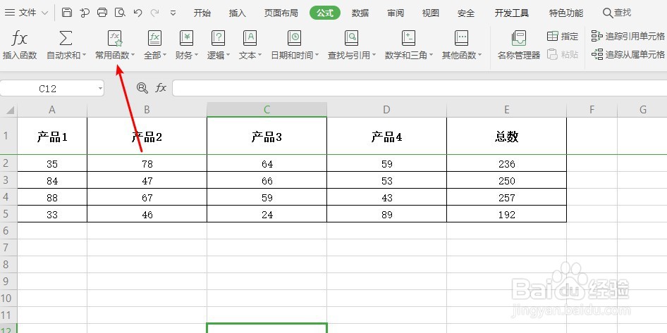This screenshot has width=667, height=333.
Task: Open the 常用函数 dropdown
Action: coord(115,45)
